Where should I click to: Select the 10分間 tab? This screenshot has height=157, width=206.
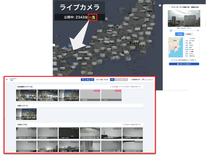pyautogui.click(x=179, y=34)
